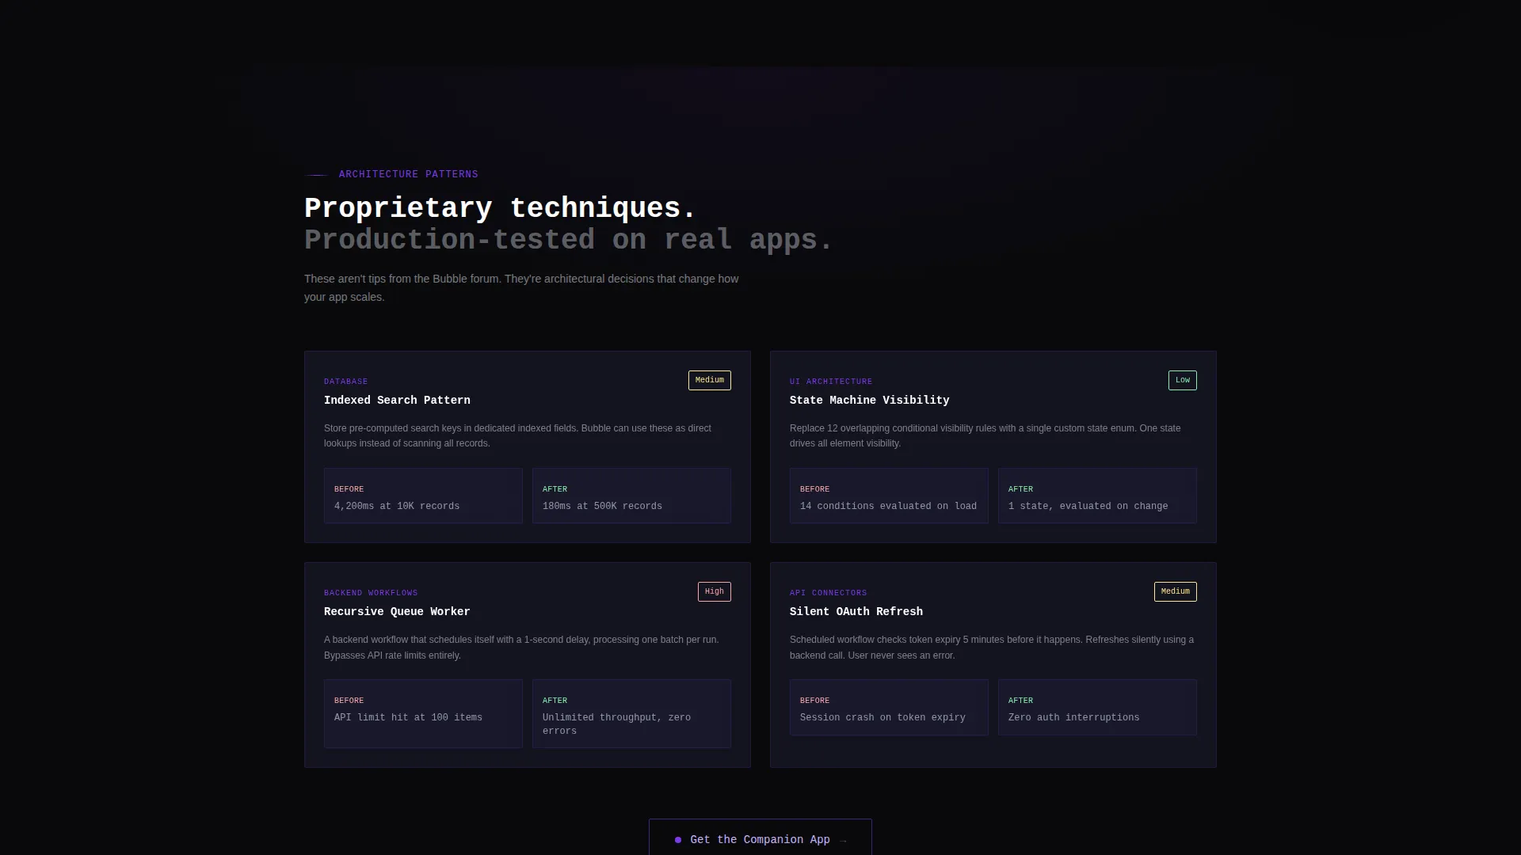
Task: Click the Indexed Search Pattern description paragraph
Action: click(517, 436)
